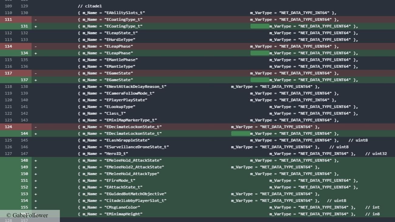The height and width of the screenshot is (222, 395).
Task: Click the minus marker beside deleted ELeapPhase line
Action: click(36, 46)
